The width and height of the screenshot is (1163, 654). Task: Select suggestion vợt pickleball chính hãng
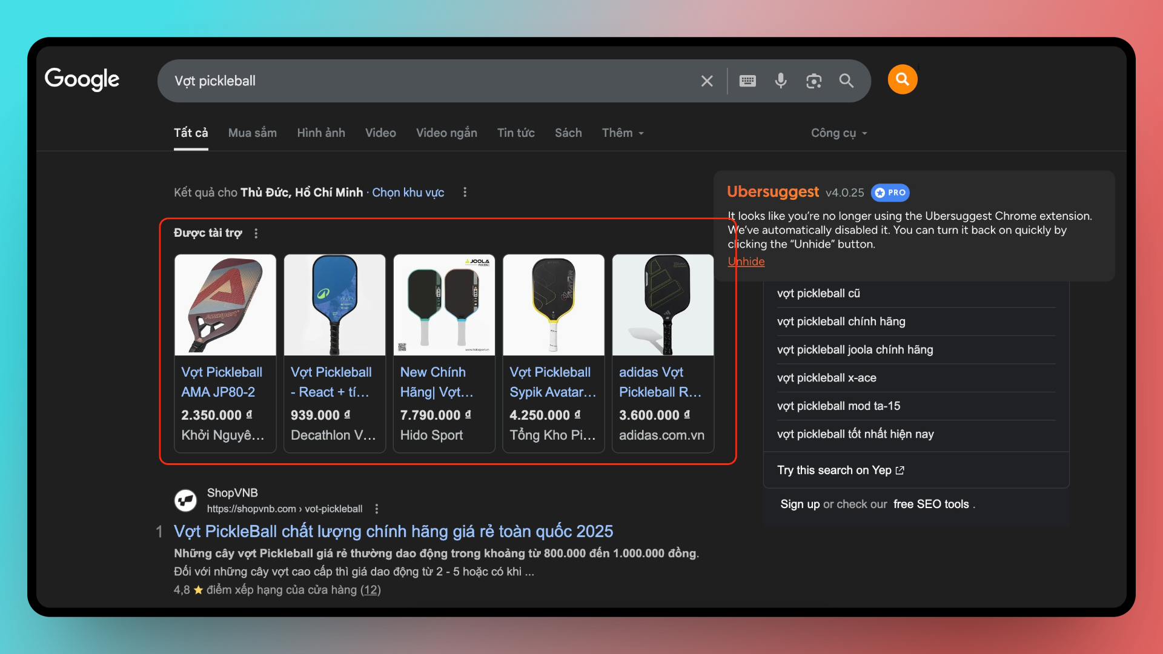click(x=841, y=322)
